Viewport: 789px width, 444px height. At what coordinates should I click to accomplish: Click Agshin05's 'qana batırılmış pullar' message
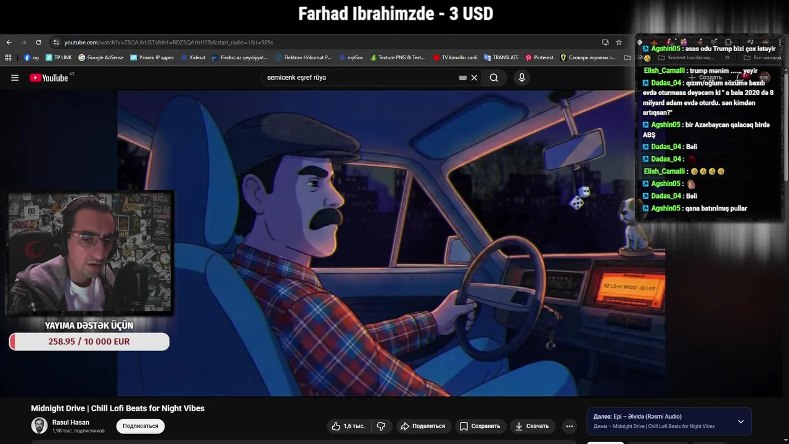coord(695,208)
